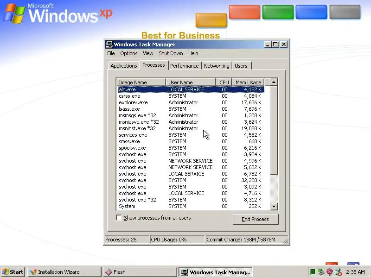Open the Options menu
The width and height of the screenshot is (371, 278).
click(129, 53)
